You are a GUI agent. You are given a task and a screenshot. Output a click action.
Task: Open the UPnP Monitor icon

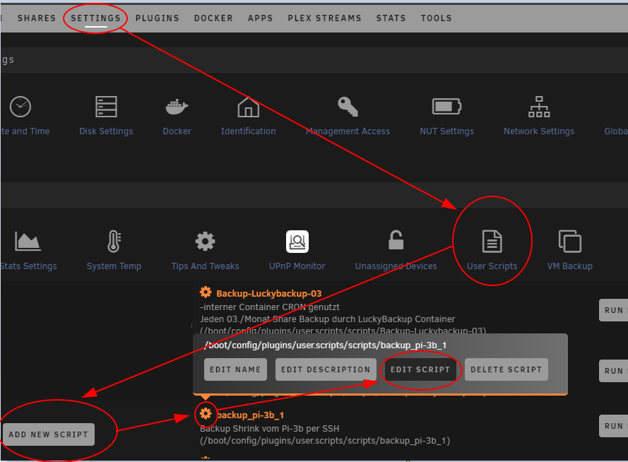[297, 242]
